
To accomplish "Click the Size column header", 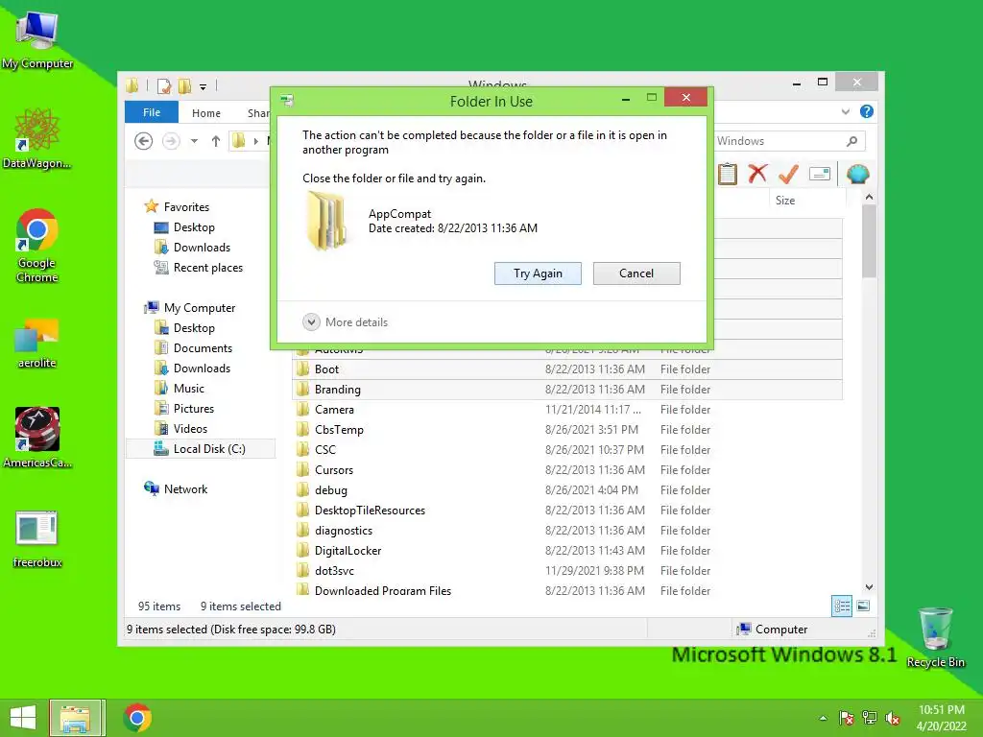I will [785, 201].
